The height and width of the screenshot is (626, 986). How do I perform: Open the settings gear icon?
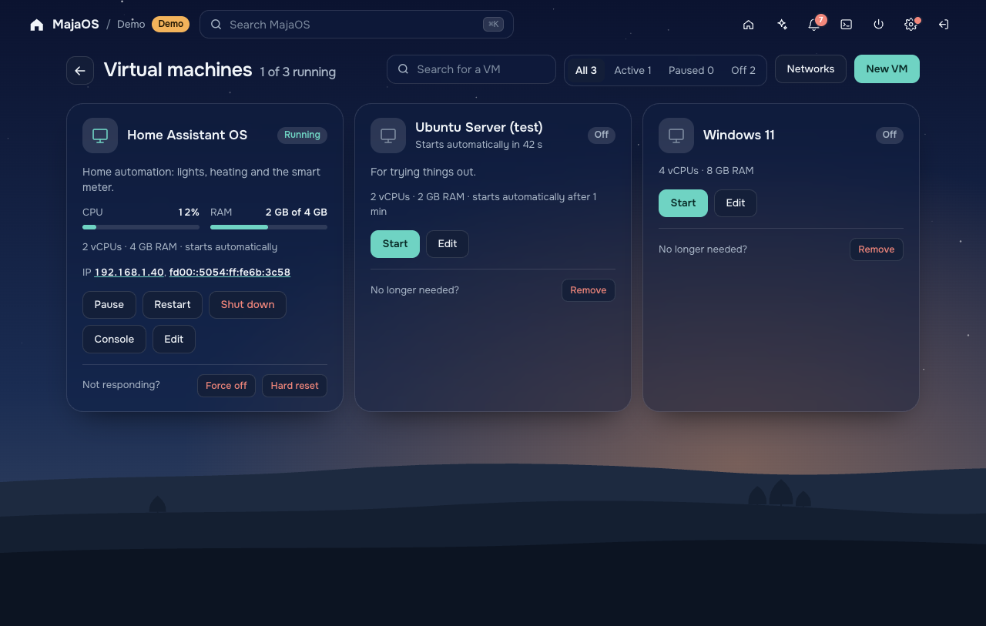click(x=911, y=25)
